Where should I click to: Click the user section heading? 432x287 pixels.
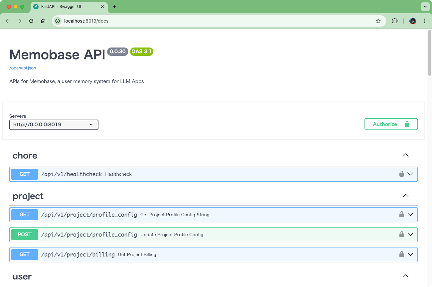(x=22, y=276)
